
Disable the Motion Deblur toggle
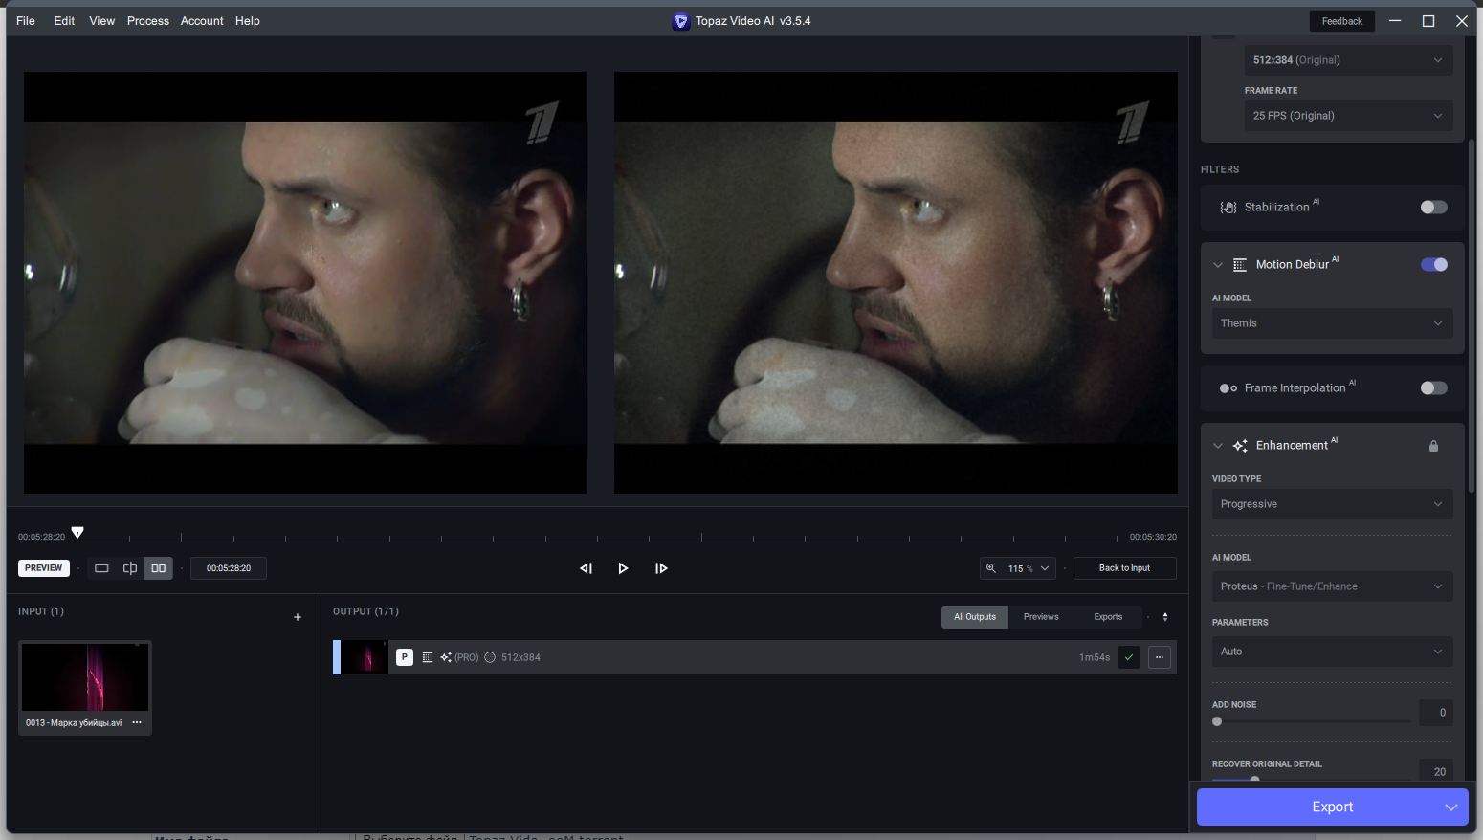[1433, 264]
